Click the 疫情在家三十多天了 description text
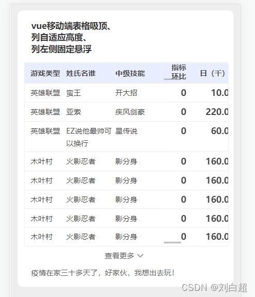The height and width of the screenshot is (297, 255). click(103, 273)
